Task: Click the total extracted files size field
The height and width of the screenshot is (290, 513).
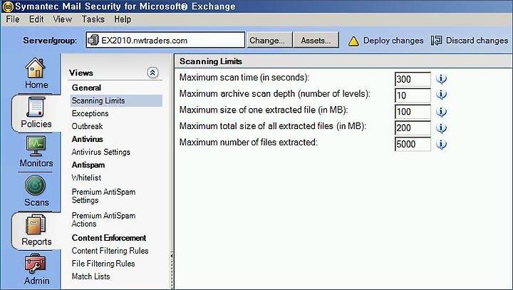Action: (x=413, y=128)
